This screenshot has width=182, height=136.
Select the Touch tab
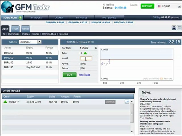(15, 29)
